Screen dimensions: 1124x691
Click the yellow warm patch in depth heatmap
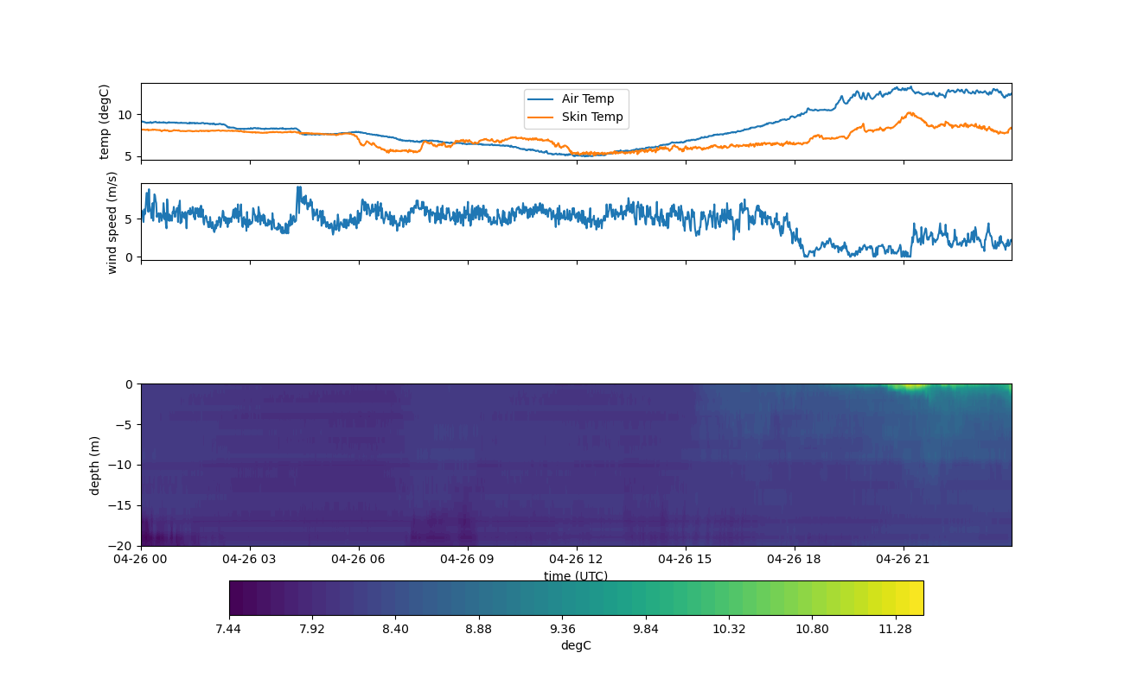pos(910,387)
